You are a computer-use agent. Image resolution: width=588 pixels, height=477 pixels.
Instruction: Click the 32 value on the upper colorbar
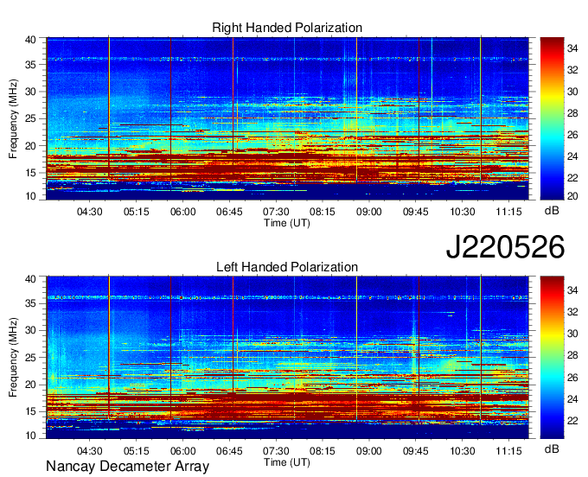[x=572, y=70]
